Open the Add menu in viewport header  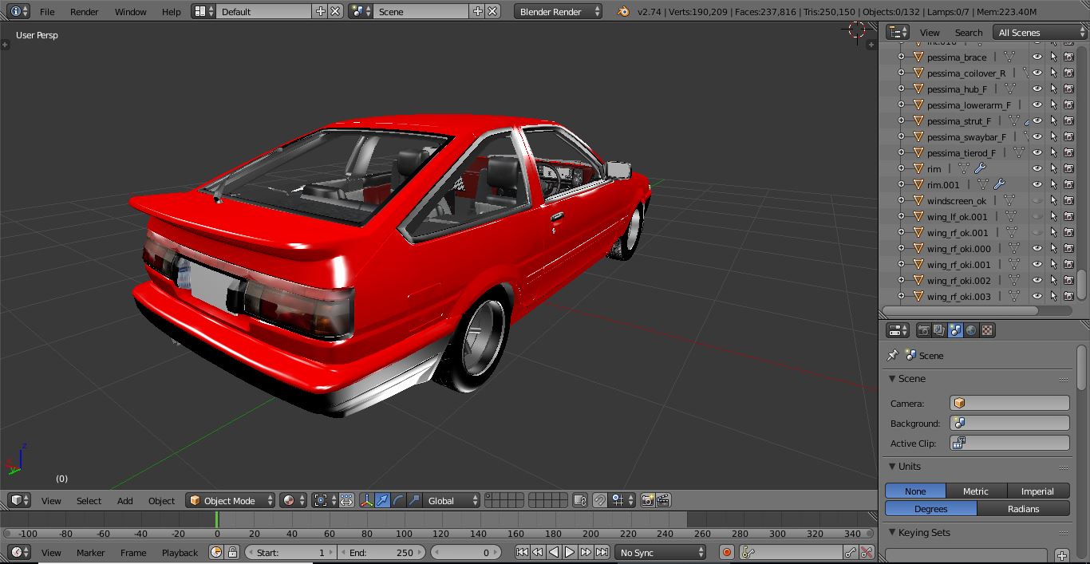pyautogui.click(x=125, y=501)
